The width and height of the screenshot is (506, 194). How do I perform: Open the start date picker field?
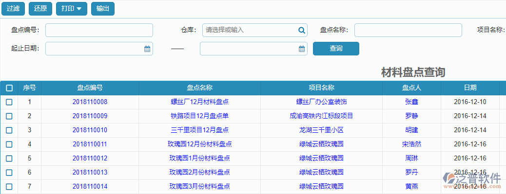point(99,49)
